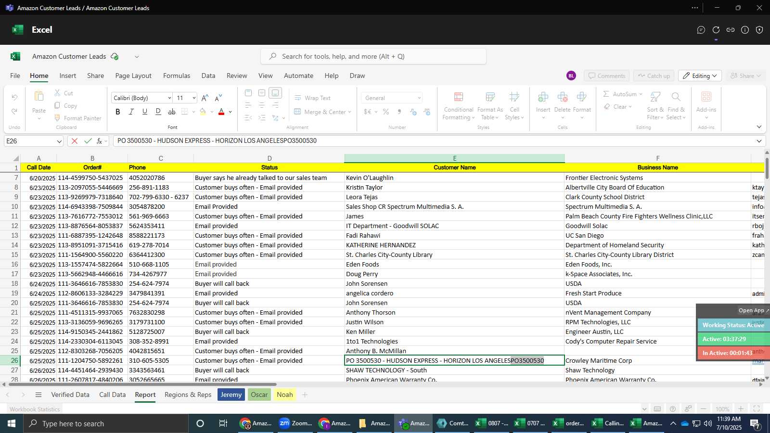The height and width of the screenshot is (433, 770).
Task: Open Conditional Formatting
Action: pos(459,106)
